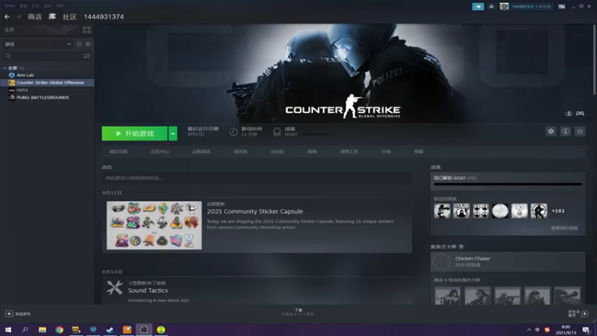This screenshot has height=336, width=597.
Task: Open the 主页 library home button
Action: point(10,30)
